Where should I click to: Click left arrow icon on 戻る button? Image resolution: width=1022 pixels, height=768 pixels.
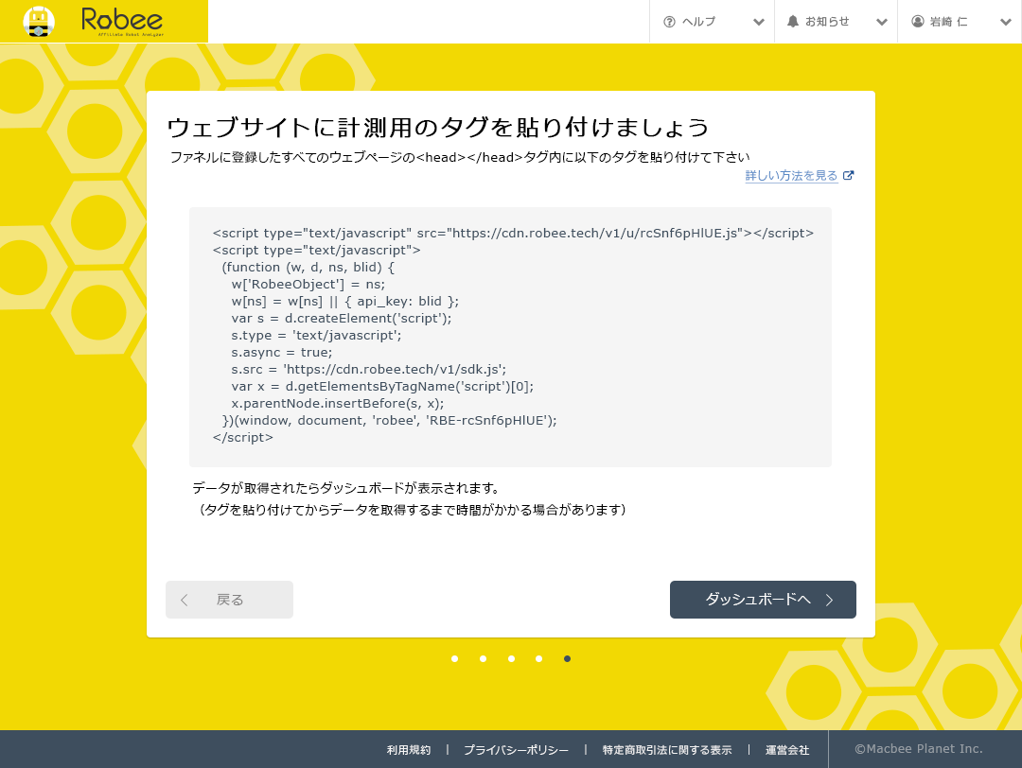tap(185, 600)
